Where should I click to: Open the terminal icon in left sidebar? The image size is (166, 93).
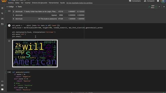(2, 89)
